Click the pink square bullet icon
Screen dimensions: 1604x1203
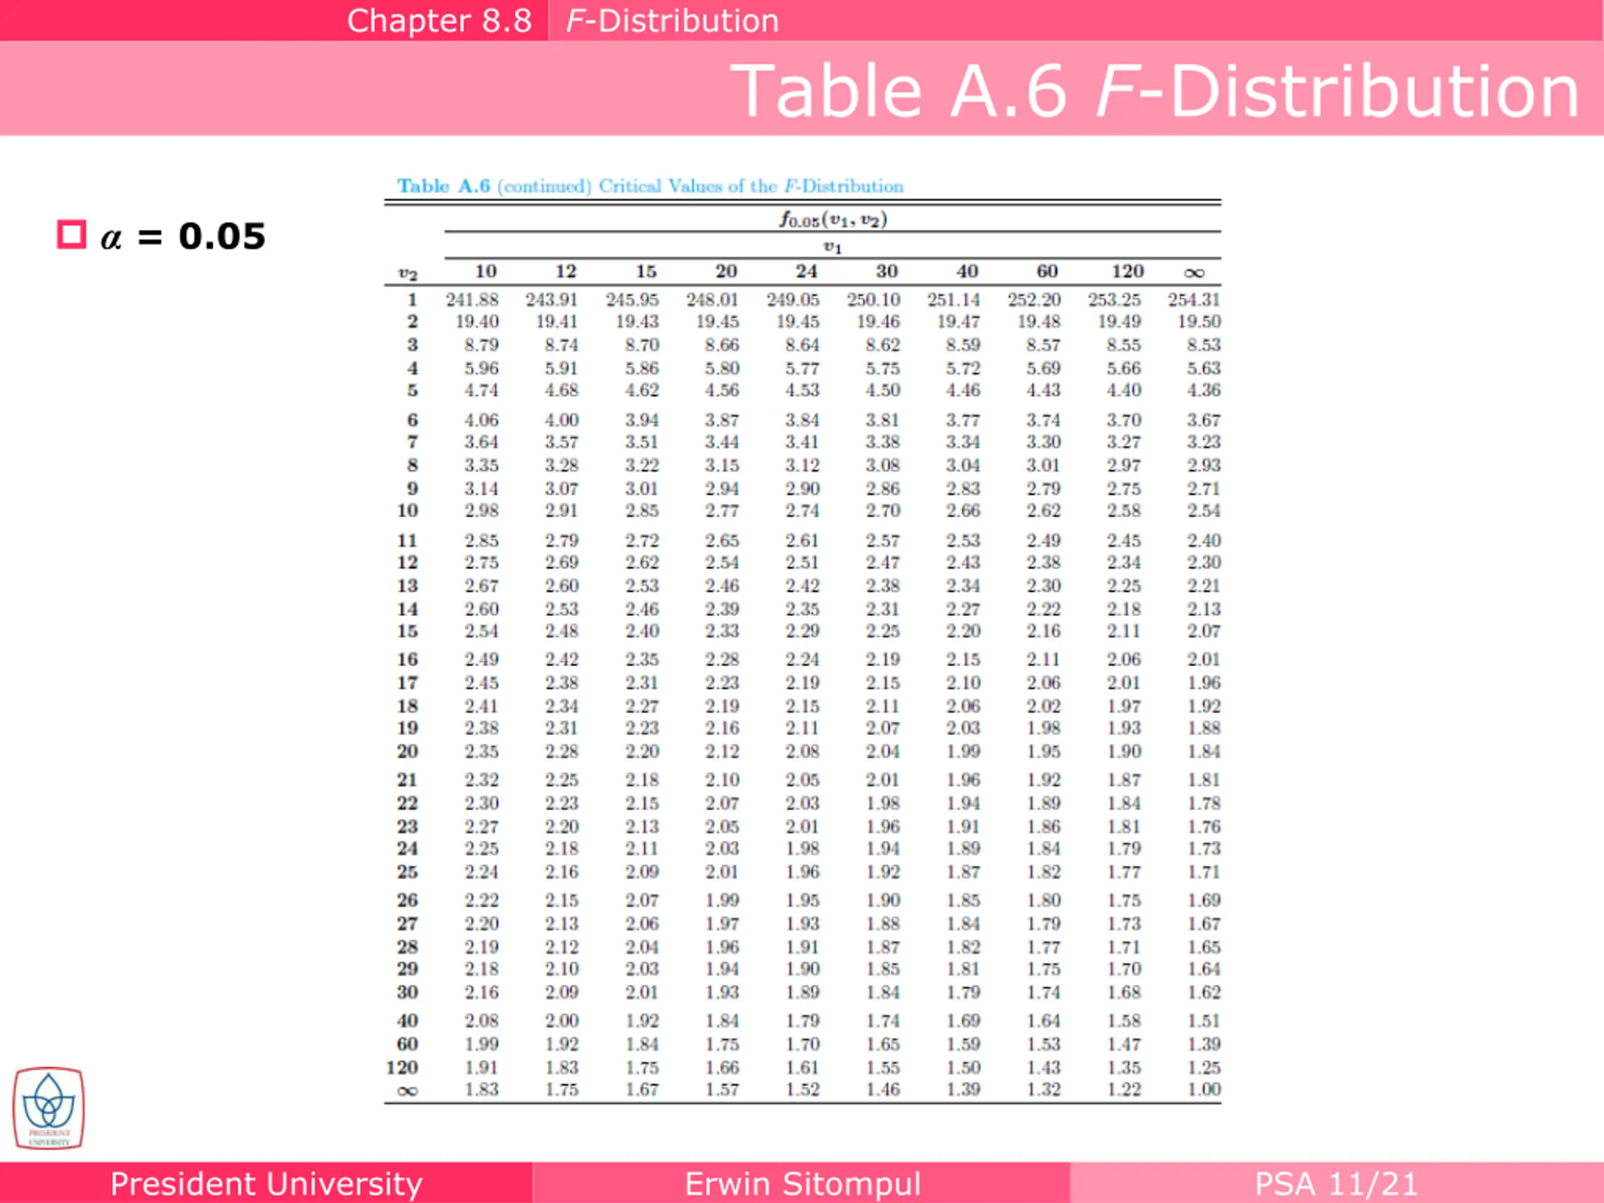(71, 234)
